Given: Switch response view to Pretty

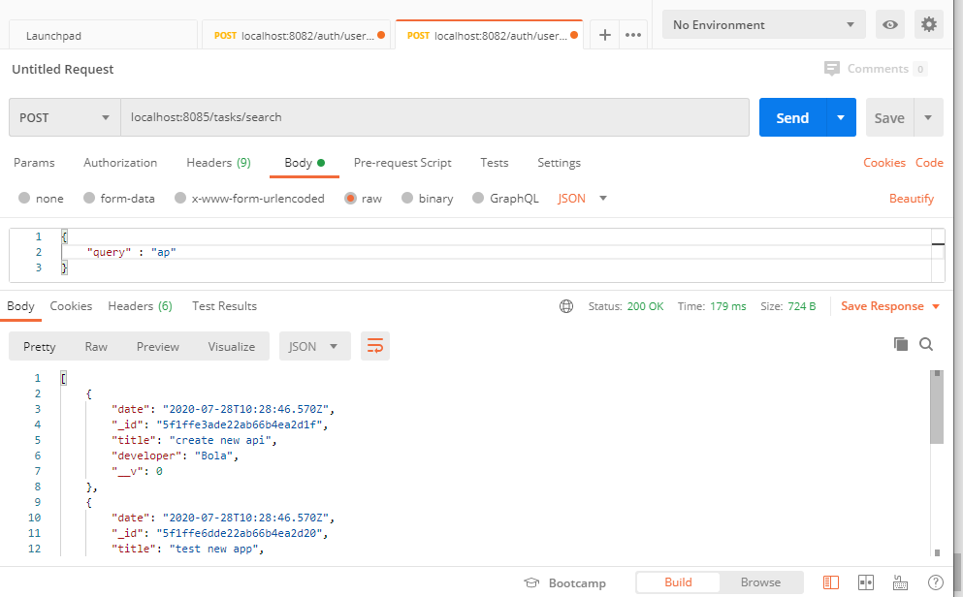Looking at the screenshot, I should pos(40,347).
